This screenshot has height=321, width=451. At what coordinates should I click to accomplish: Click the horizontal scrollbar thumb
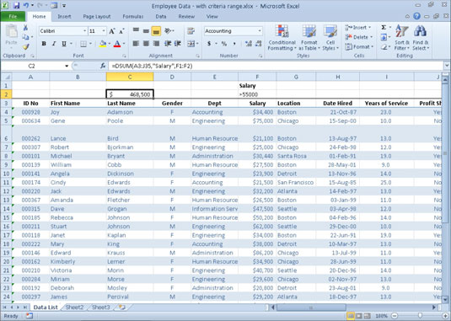click(311, 308)
